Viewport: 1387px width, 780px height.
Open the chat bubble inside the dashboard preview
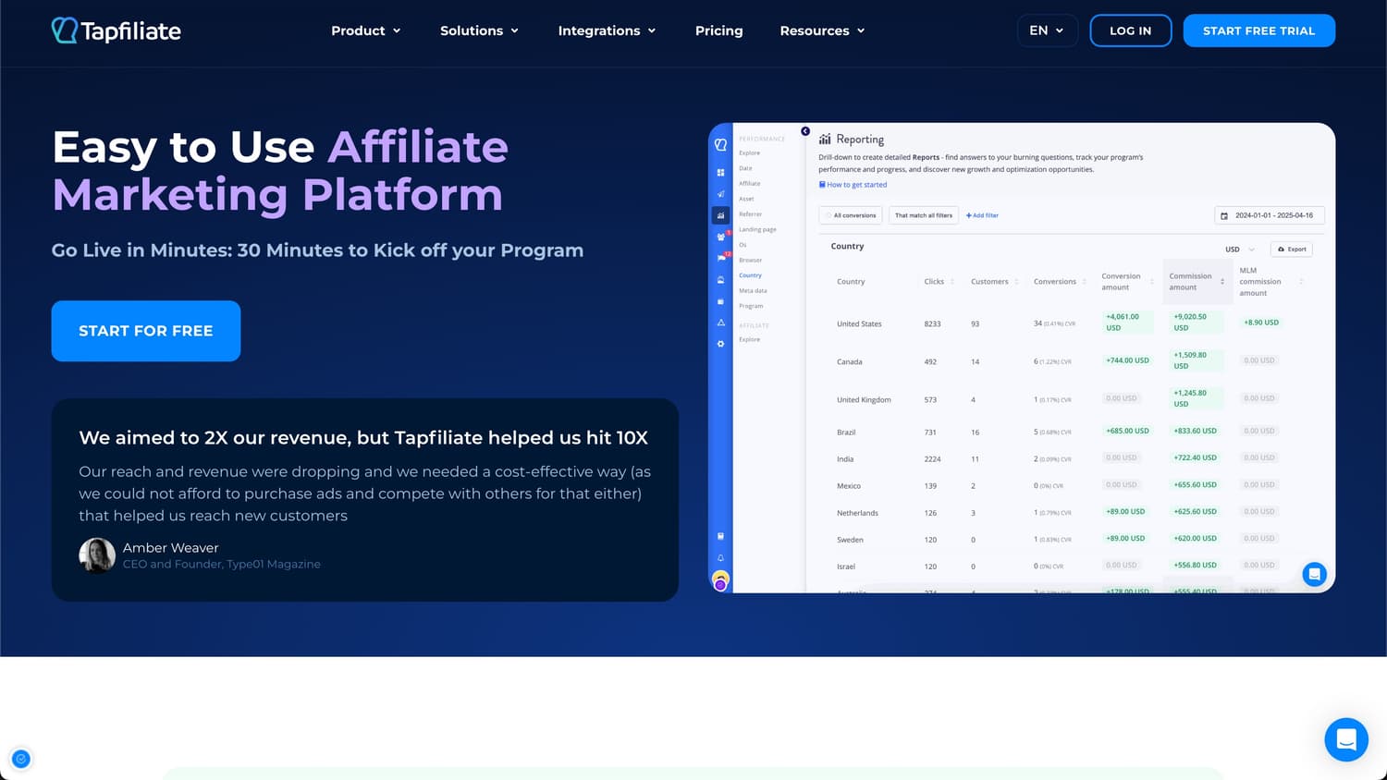click(1314, 574)
